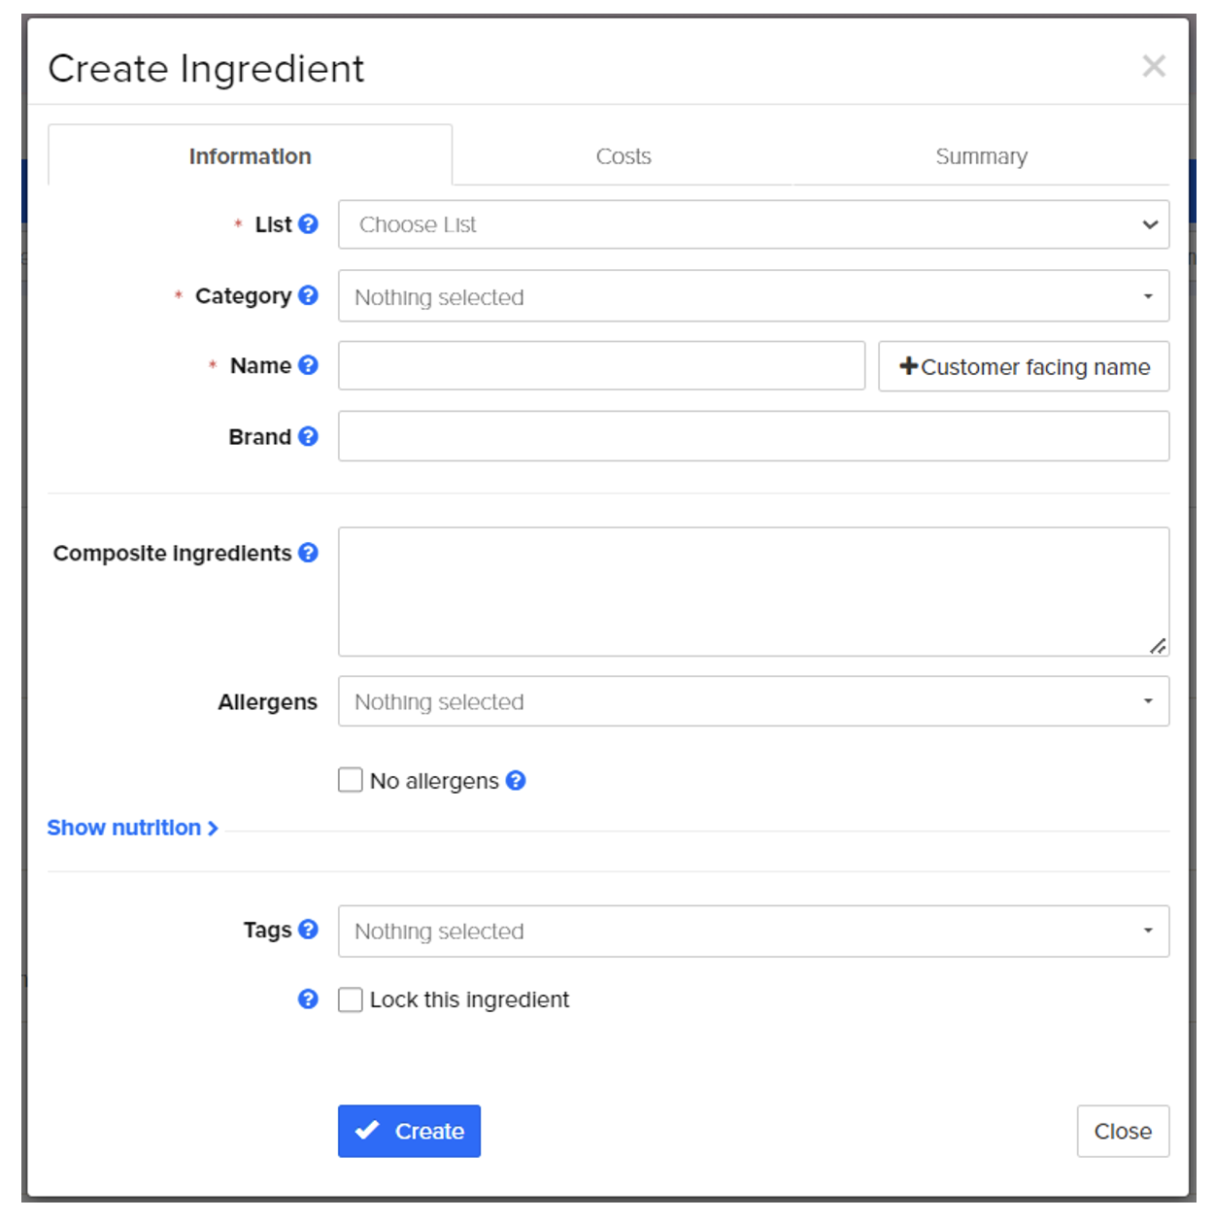Click the help icon next to List
1214x1220 pixels.
click(308, 224)
